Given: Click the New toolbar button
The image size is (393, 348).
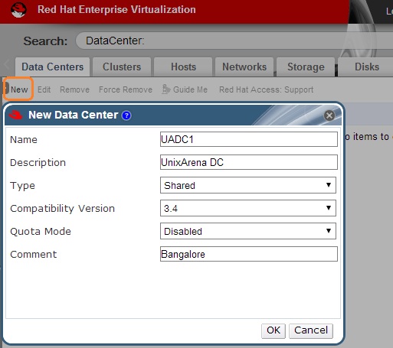Looking at the screenshot, I should tap(19, 89).
